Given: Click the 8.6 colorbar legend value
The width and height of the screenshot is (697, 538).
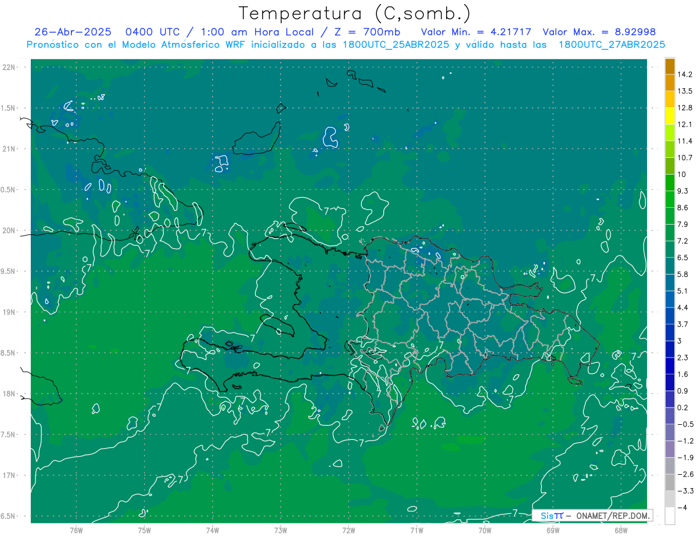Looking at the screenshot, I should click(683, 208).
